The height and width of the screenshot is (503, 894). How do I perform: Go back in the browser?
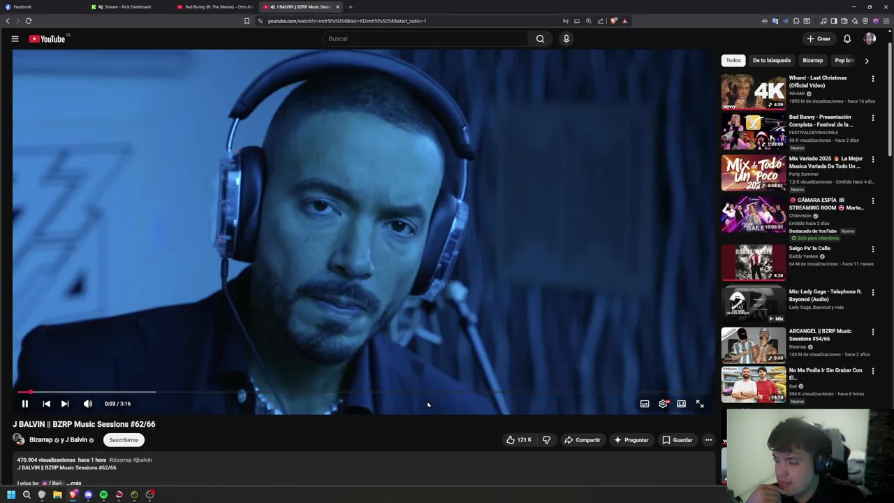[8, 21]
